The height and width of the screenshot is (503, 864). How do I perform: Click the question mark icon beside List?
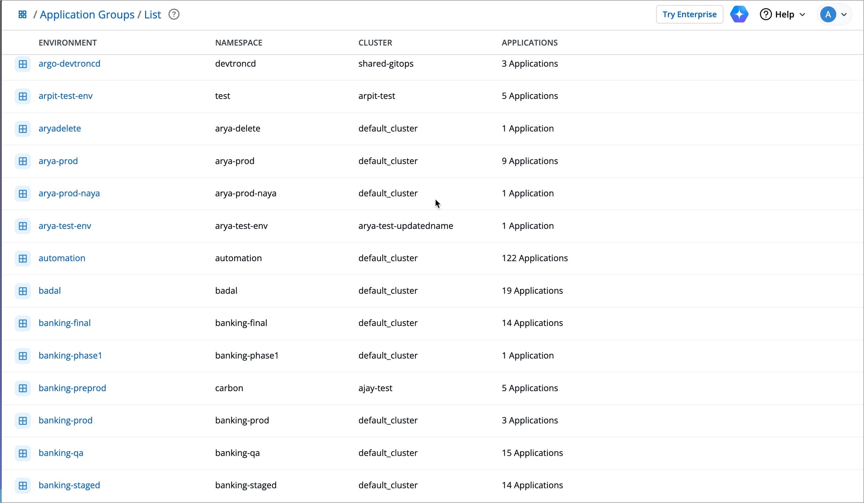(x=174, y=15)
